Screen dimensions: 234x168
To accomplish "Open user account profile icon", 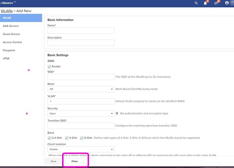I will coord(227,3).
